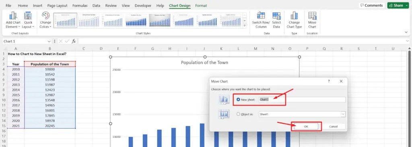The height and width of the screenshot is (147, 412).
Task: Click Cancel in the Move Chart dialog
Action: [x=333, y=127]
